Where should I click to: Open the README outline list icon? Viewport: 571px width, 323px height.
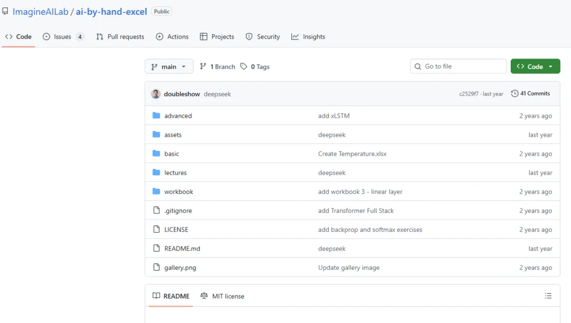[x=548, y=296]
